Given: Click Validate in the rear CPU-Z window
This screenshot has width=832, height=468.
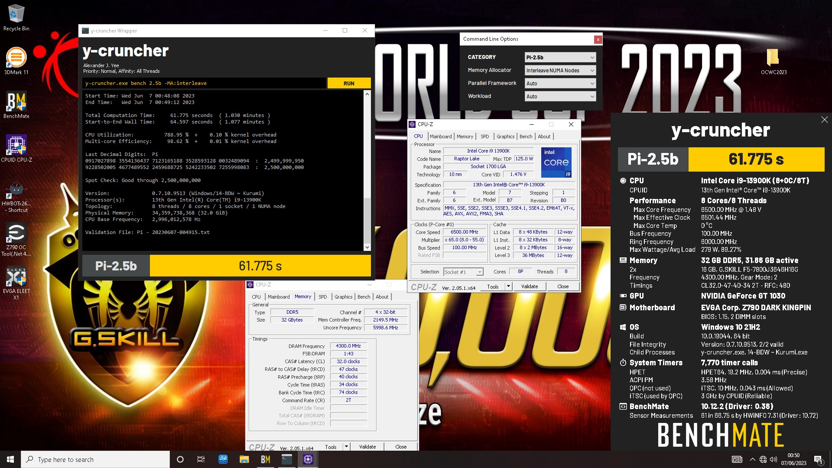Looking at the screenshot, I should pos(367,447).
